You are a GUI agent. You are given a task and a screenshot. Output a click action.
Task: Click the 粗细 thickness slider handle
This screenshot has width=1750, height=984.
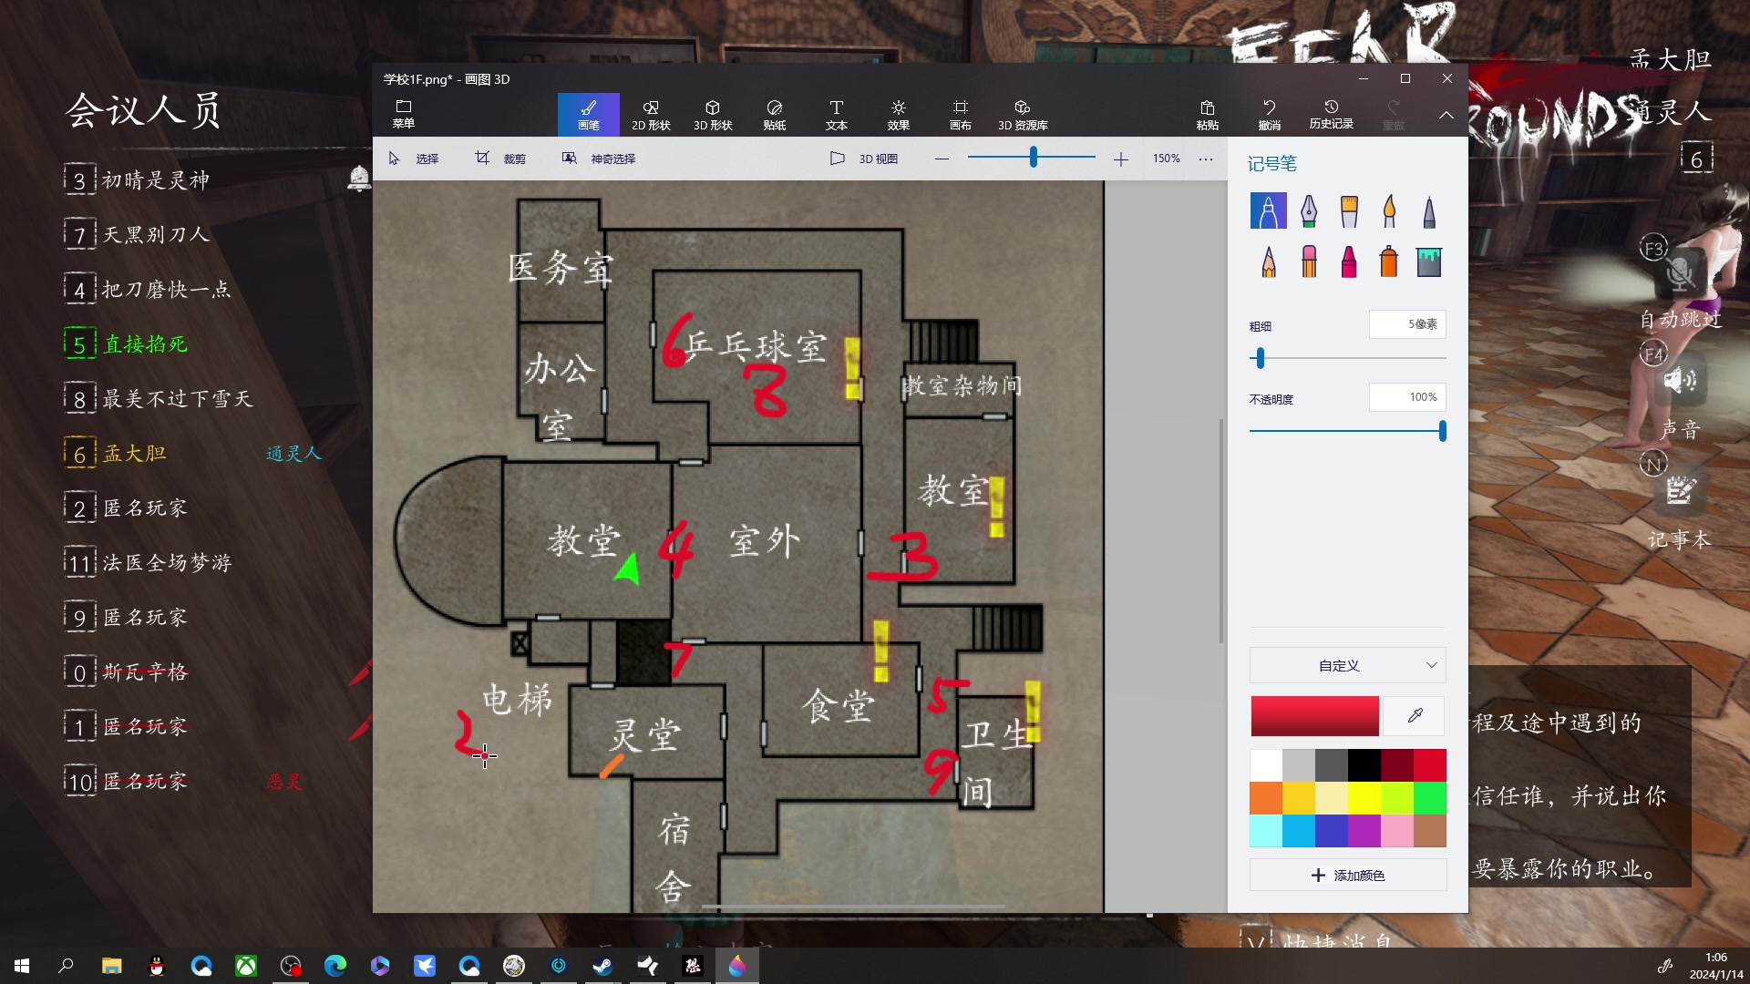click(1261, 358)
